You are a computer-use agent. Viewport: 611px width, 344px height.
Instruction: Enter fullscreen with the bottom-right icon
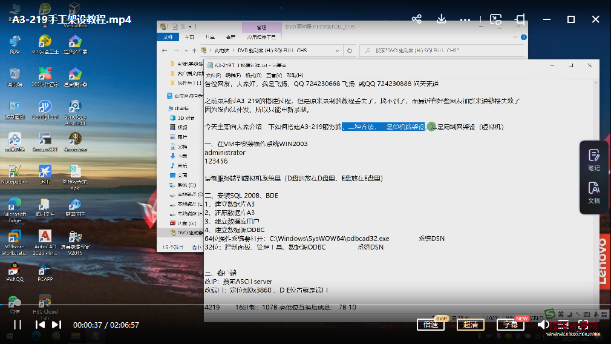583,325
